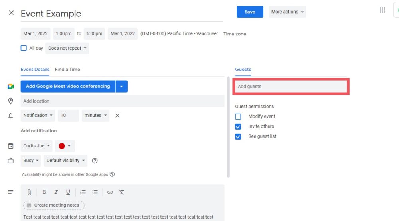Viewport: 399px width, 221px height.
Task: Click Add notification
Action: tap(39, 130)
